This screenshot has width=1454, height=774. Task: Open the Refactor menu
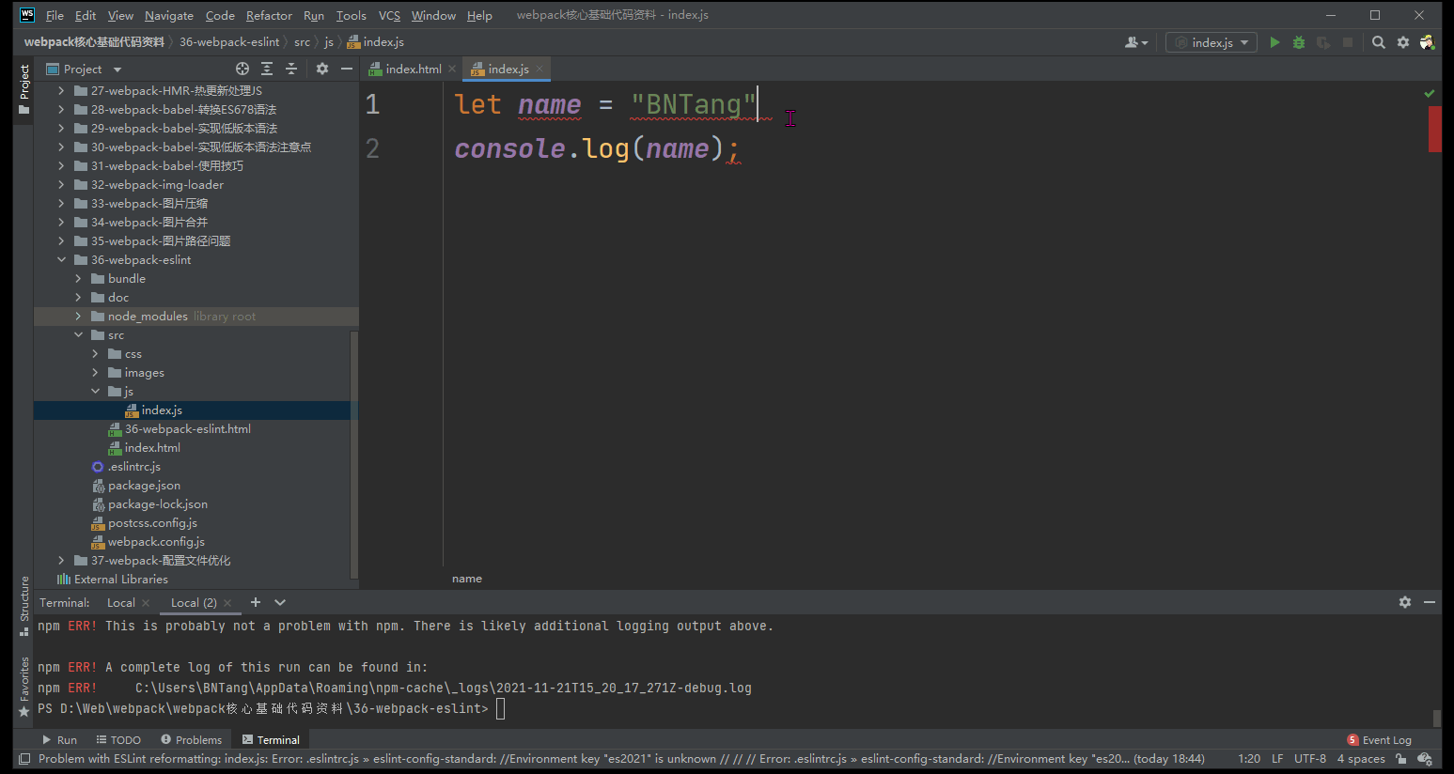[x=269, y=15]
